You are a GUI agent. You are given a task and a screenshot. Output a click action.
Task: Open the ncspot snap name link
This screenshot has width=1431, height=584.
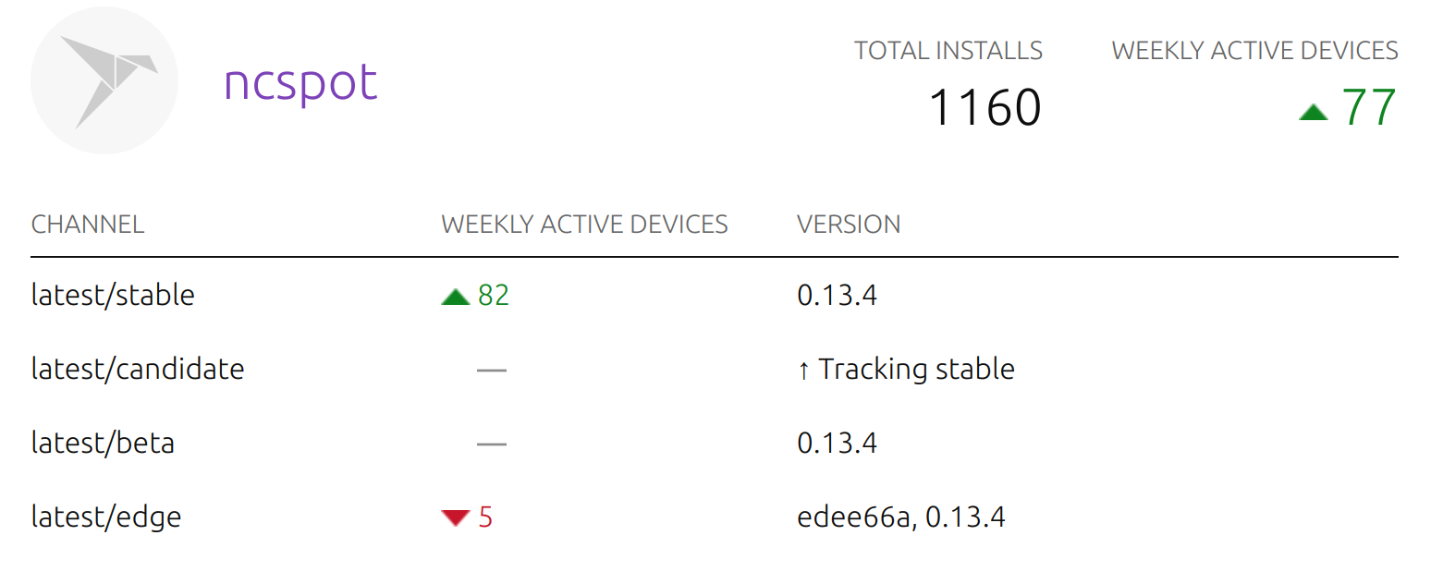coord(301,83)
